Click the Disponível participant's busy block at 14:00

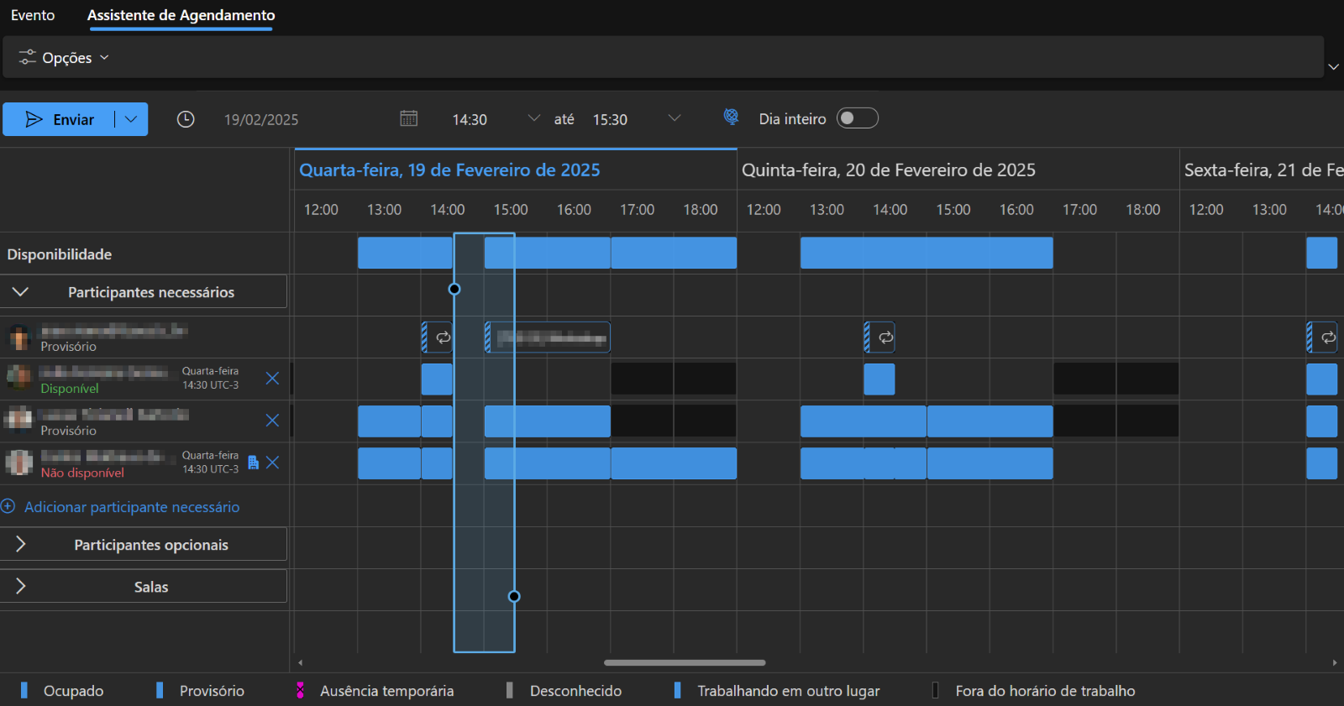tap(437, 379)
